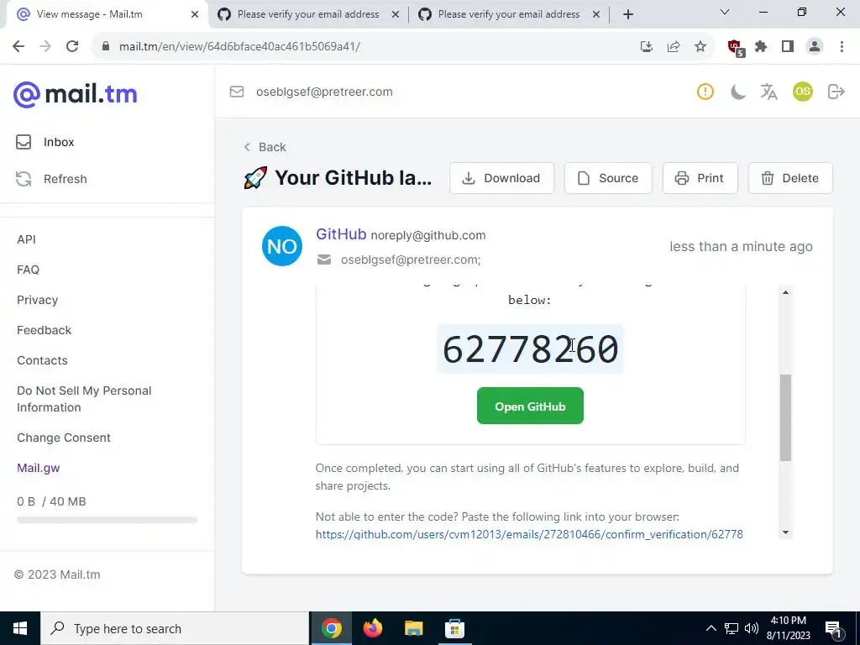Open the Chrome three-dot menu

coord(842,47)
